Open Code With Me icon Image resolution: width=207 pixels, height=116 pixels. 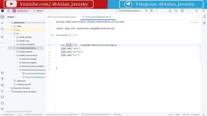tap(170, 11)
